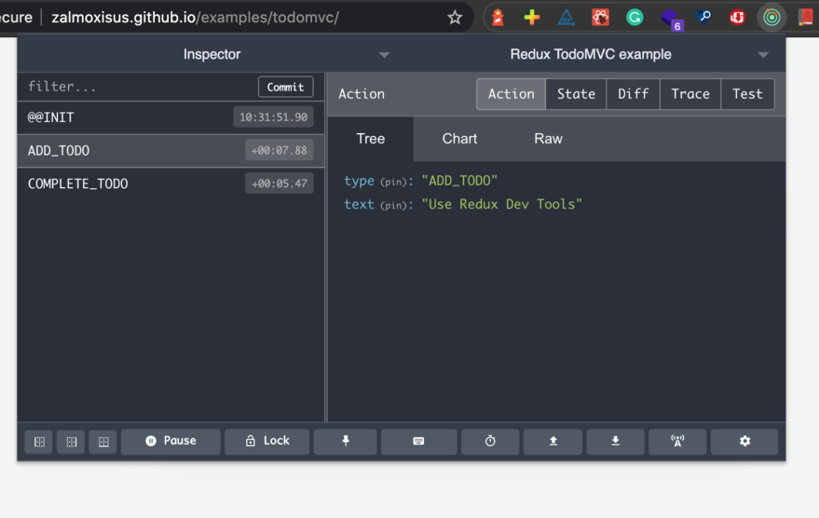Viewport: 819px width, 518px height.
Task: Toggle persist state with the pin icon
Action: 346,442
